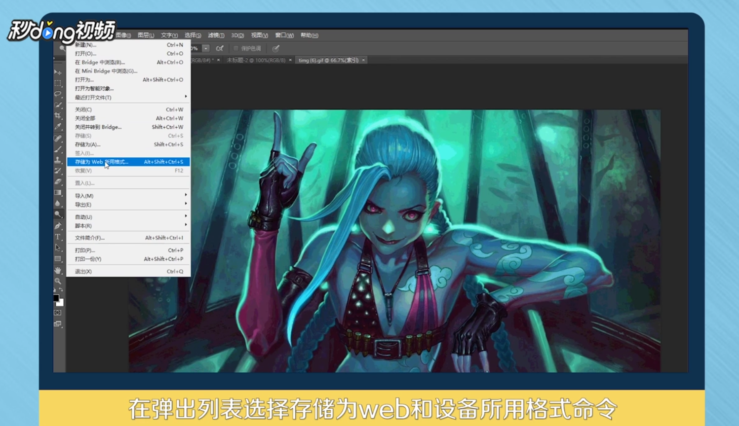Select the Rectangular Marquee tool
The width and height of the screenshot is (739, 426).
(x=58, y=83)
